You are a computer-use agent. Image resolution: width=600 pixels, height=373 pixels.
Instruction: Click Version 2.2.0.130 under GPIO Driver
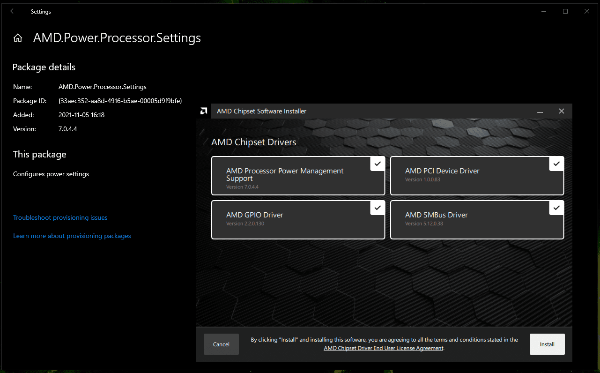coord(245,224)
